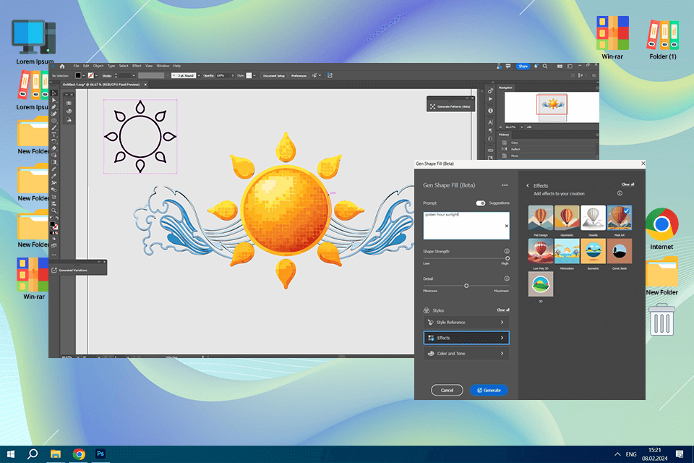Click the beaker Discover icon
Screen dimensions: 694x463
(x=499, y=66)
